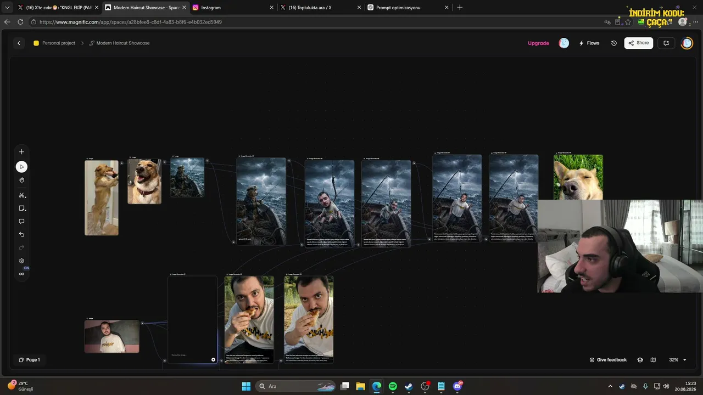703x395 pixels.
Task: Click Give feedback
Action: pyautogui.click(x=608, y=360)
